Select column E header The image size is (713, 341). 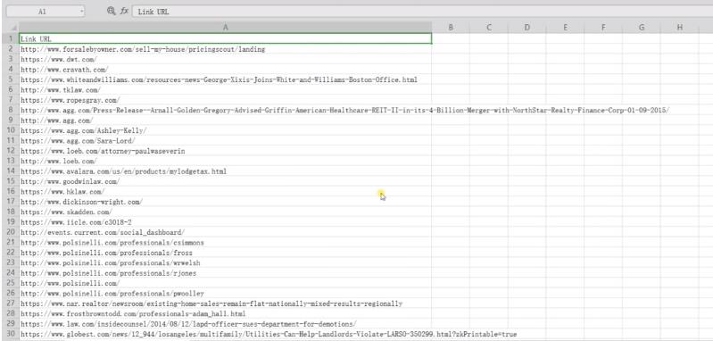click(x=565, y=28)
